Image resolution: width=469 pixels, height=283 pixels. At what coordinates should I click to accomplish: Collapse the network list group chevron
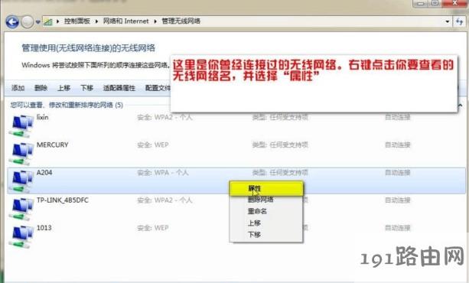click(461, 105)
